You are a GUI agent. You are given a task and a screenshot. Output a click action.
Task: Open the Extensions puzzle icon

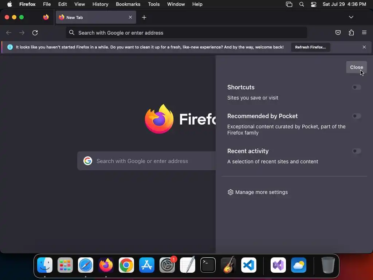point(351,32)
